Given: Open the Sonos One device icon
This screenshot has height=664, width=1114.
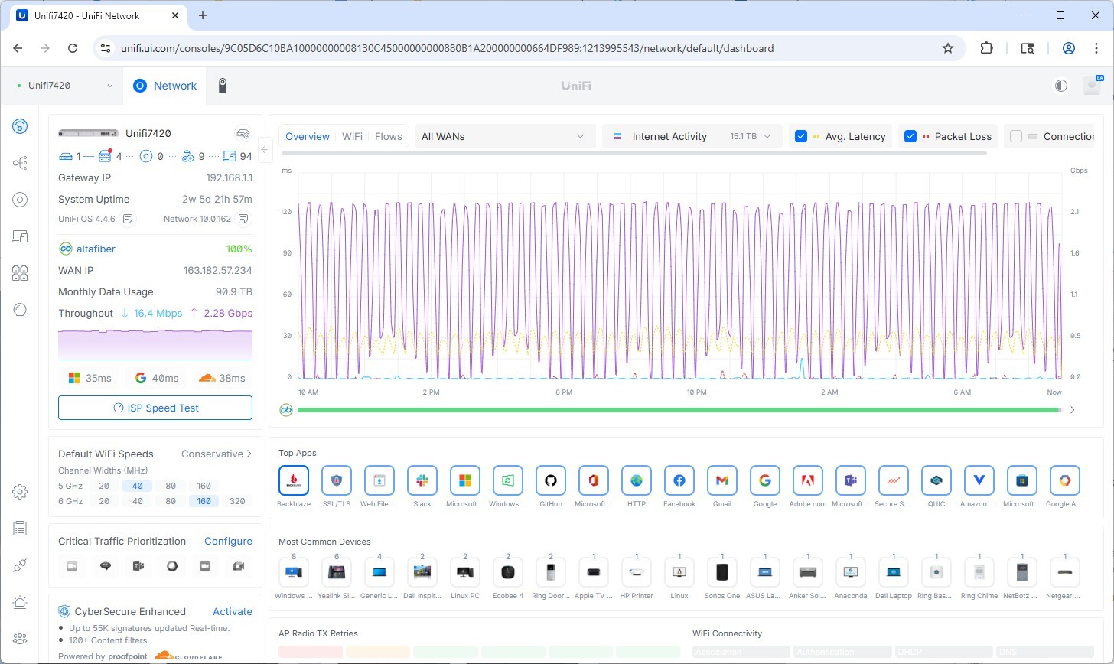Looking at the screenshot, I should [722, 571].
